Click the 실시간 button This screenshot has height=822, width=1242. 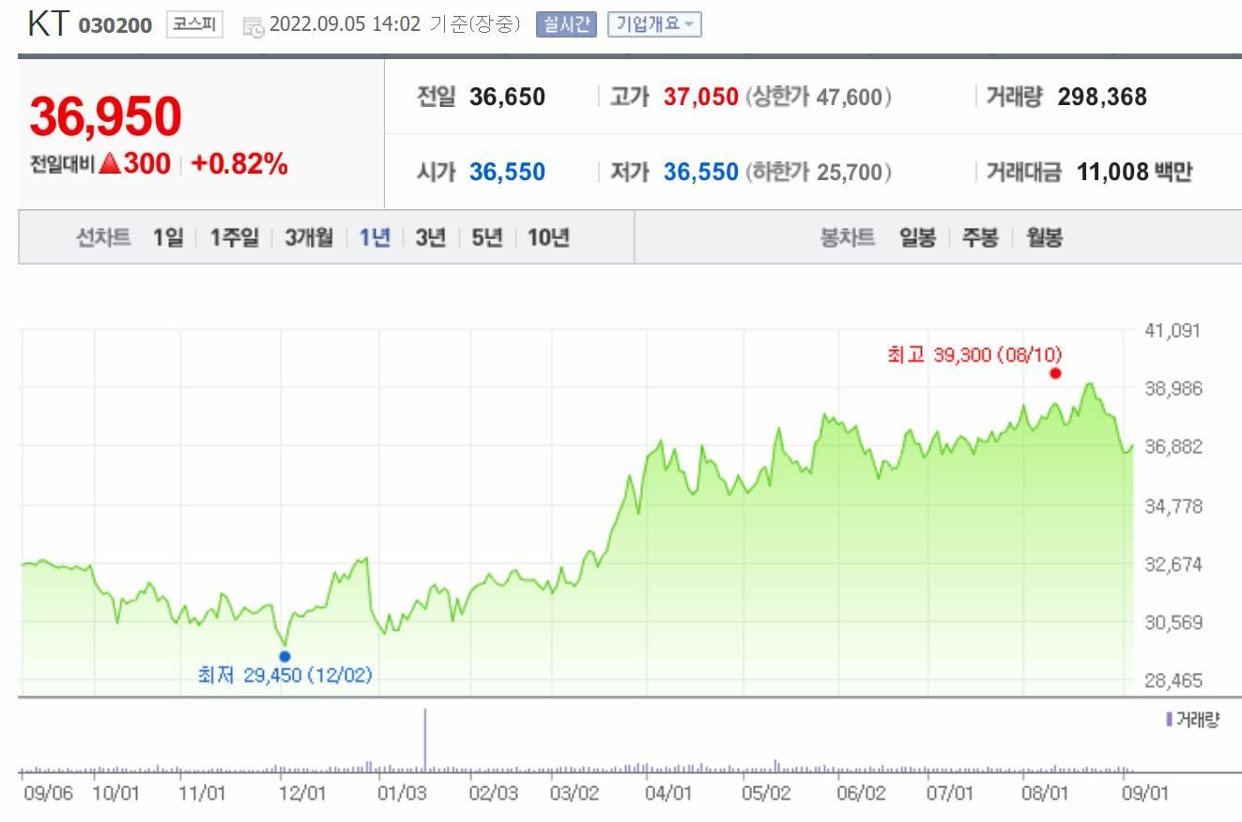point(566,24)
